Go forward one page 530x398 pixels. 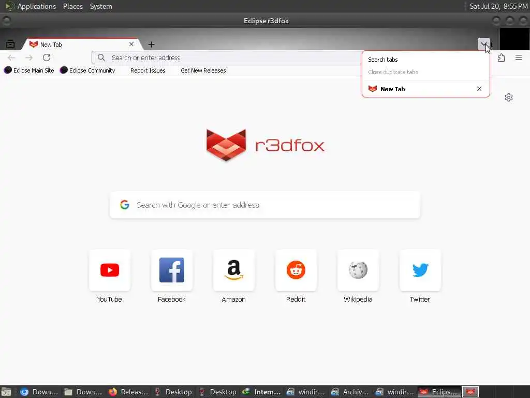click(29, 58)
